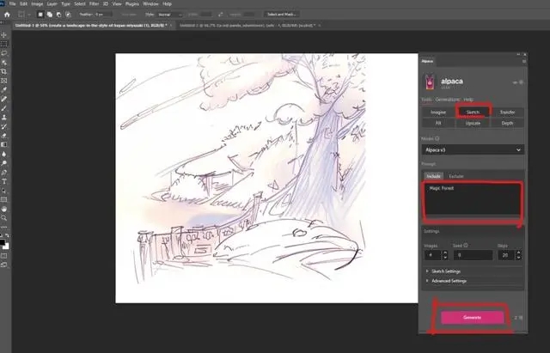
Task: Click the Home icon in options bar
Action: [7, 15]
